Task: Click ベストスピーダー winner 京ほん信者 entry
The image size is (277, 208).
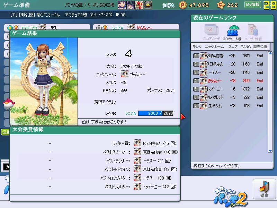Action: (155, 152)
